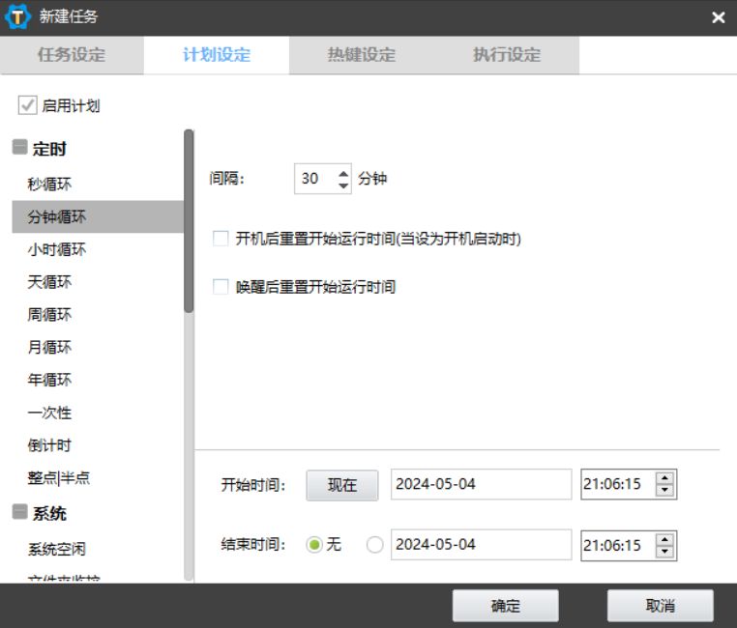Image resolution: width=737 pixels, height=628 pixels.
Task: Select the end date radio button
Action: tap(374, 545)
